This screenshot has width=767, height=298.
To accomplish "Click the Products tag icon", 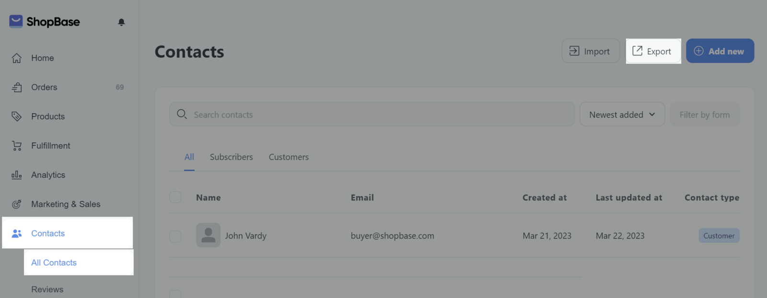I will tap(17, 116).
